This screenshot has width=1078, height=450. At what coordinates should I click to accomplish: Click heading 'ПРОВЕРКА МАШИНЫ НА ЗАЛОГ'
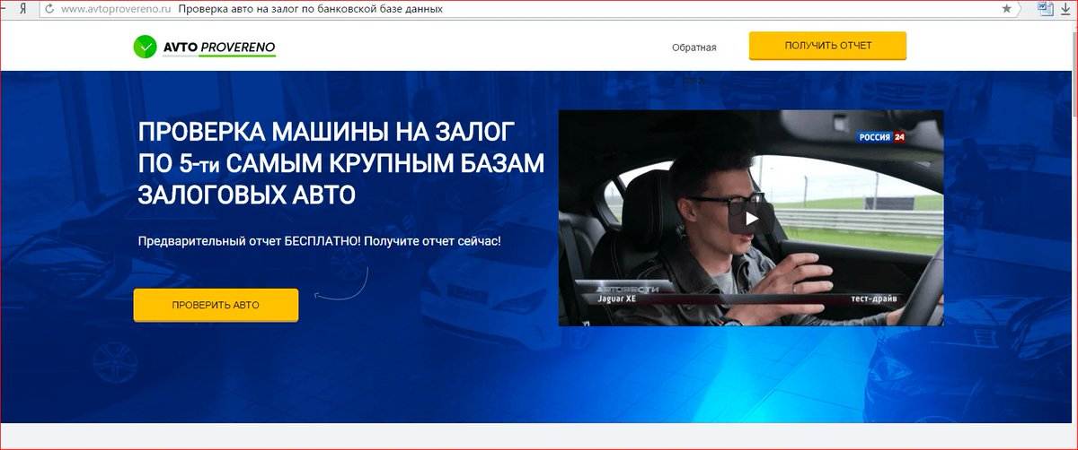coord(327,134)
